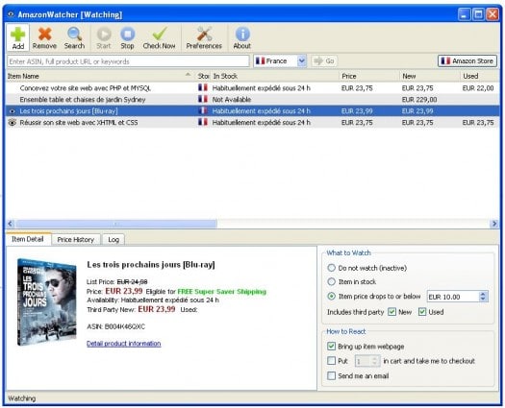Screen dimensions: 505x408
Task: Increase price threshold with the up arrow
Action: click(x=483, y=294)
